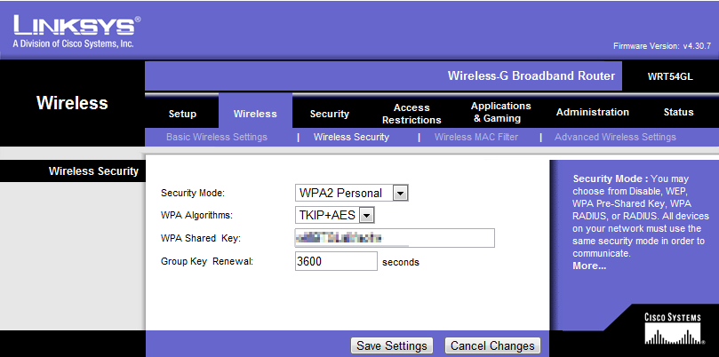The width and height of the screenshot is (719, 357).
Task: Open the Administration tab
Action: (592, 112)
